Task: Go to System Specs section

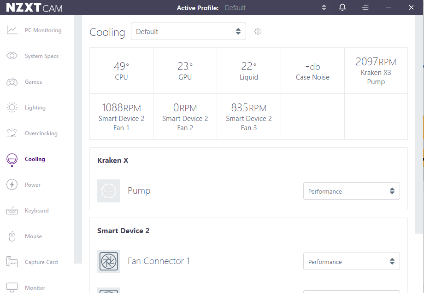Action: [41, 56]
